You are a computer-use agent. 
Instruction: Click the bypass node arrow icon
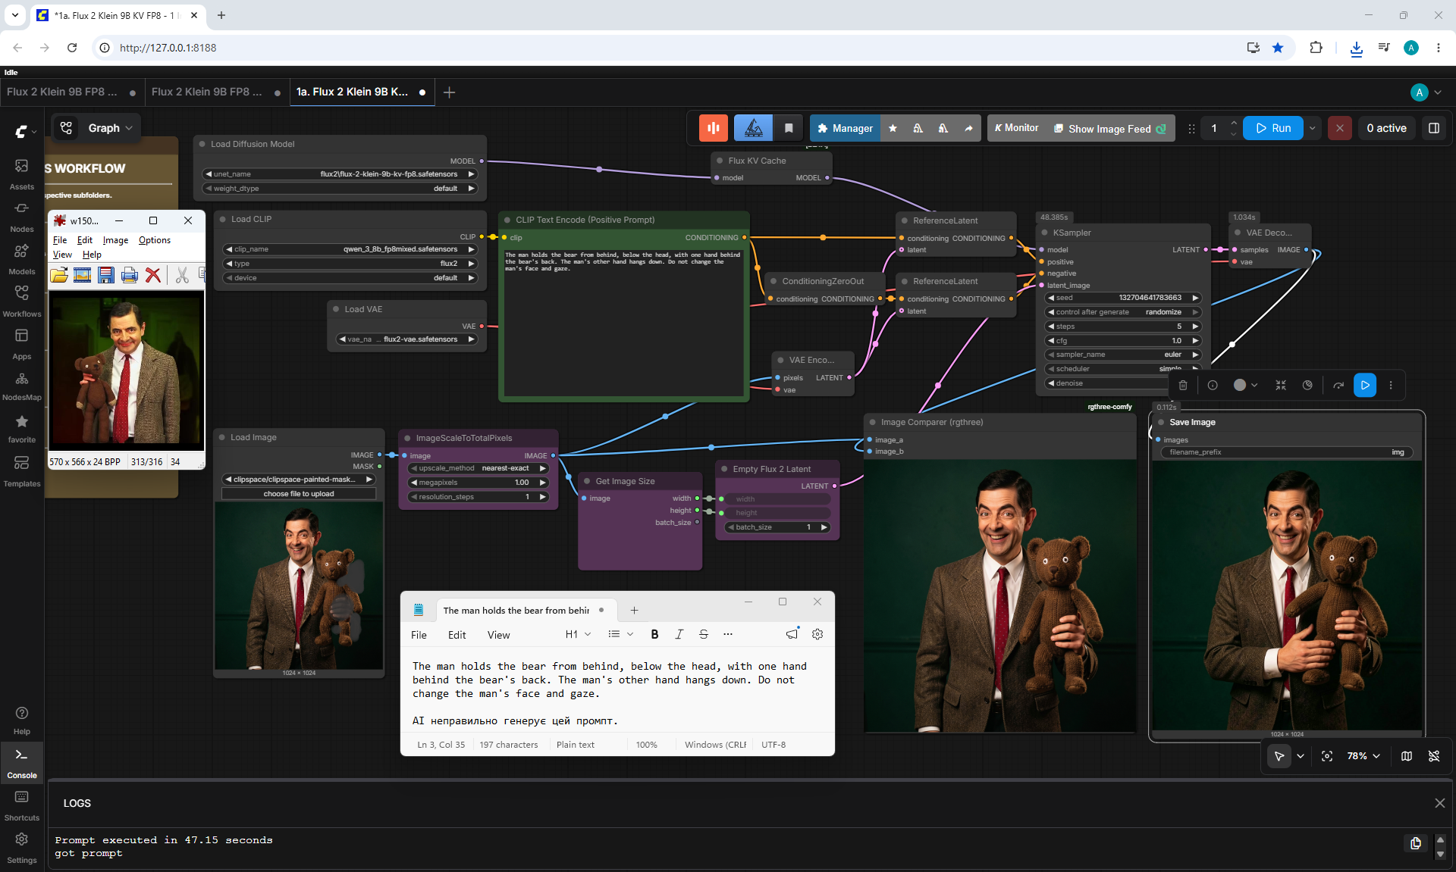pyautogui.click(x=1338, y=385)
